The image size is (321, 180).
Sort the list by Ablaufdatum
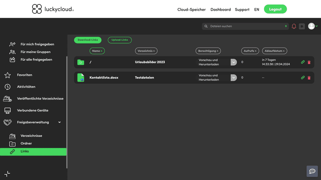click(x=274, y=51)
